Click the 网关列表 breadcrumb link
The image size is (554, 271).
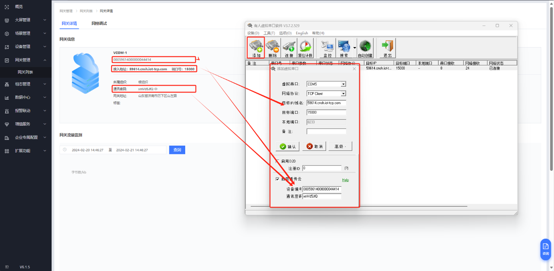click(x=86, y=11)
